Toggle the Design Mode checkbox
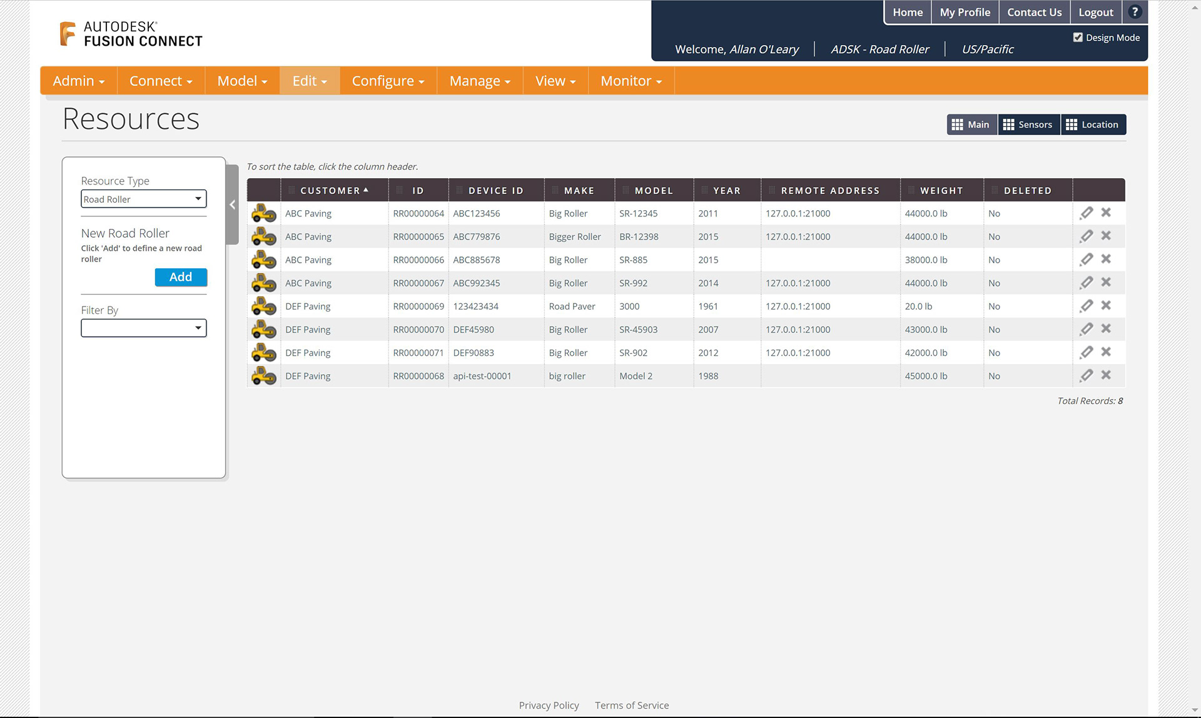Image resolution: width=1201 pixels, height=718 pixels. click(1078, 38)
